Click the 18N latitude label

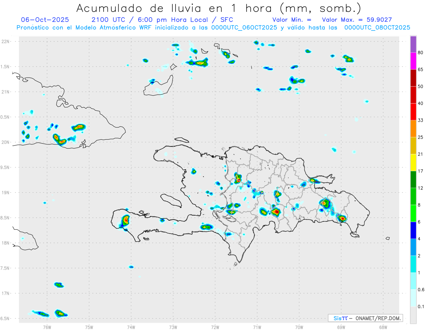[6, 243]
